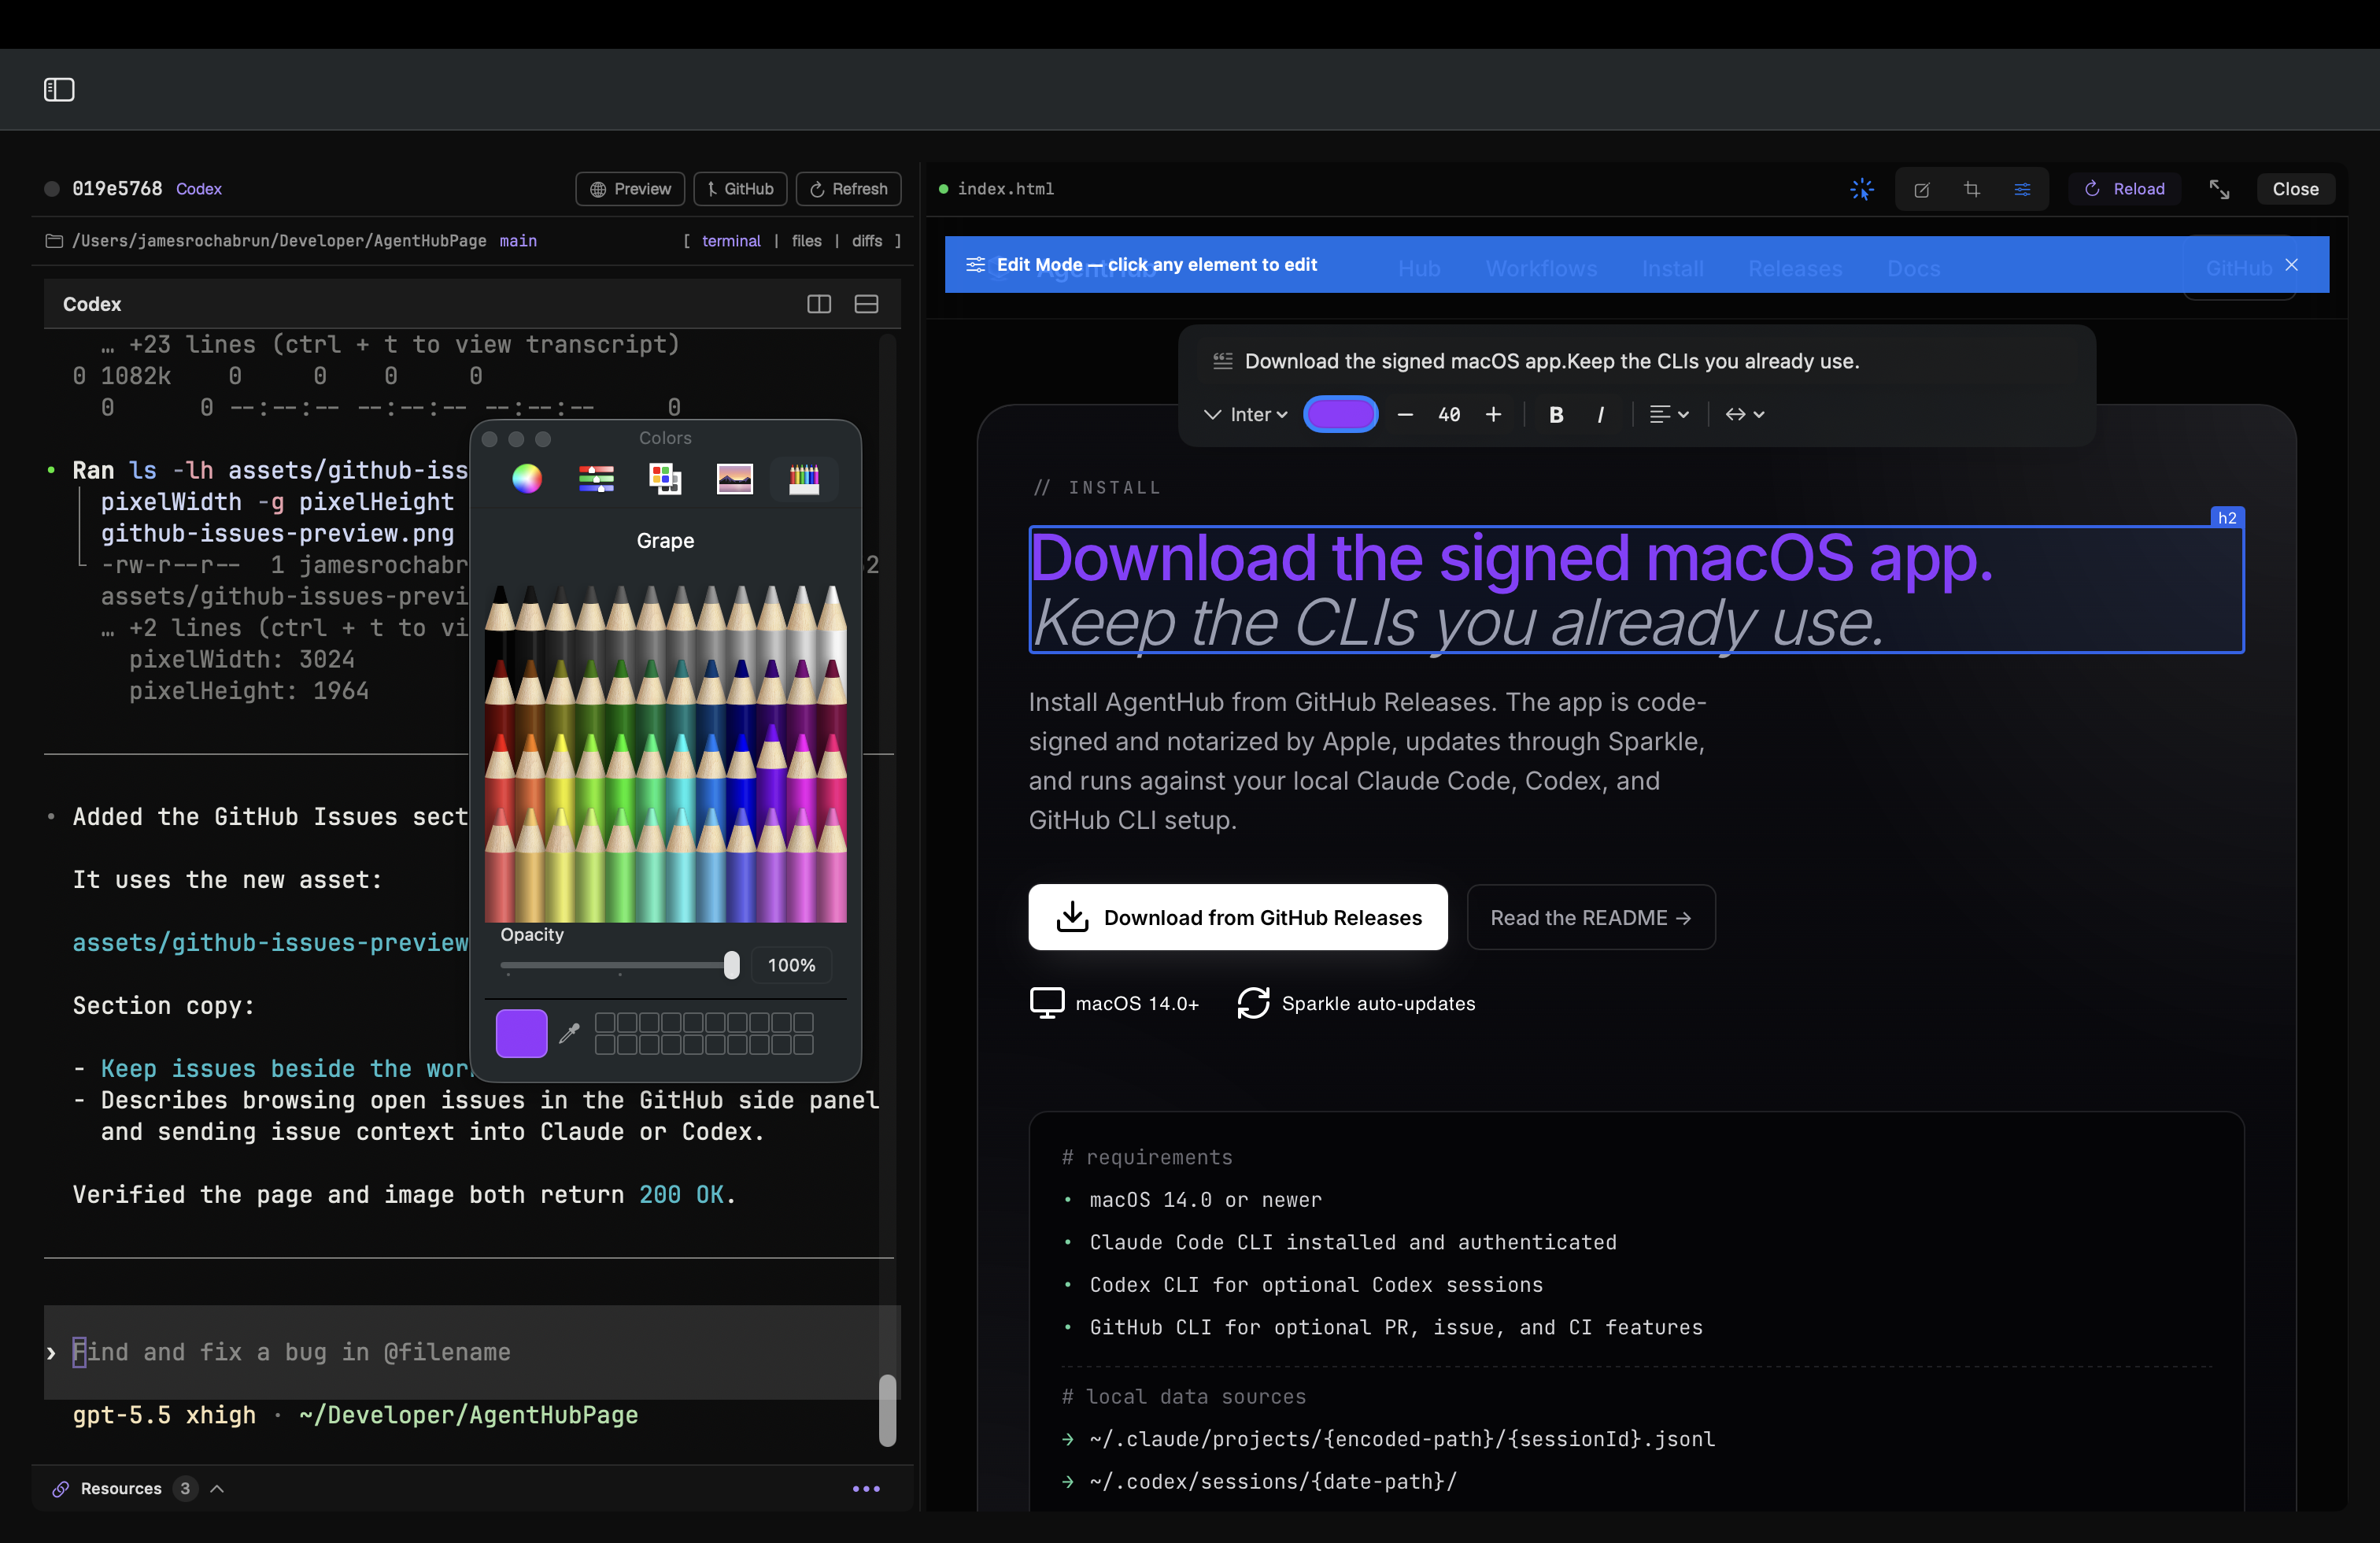
Task: Close the preview panel with Close button
Action: [2295, 189]
